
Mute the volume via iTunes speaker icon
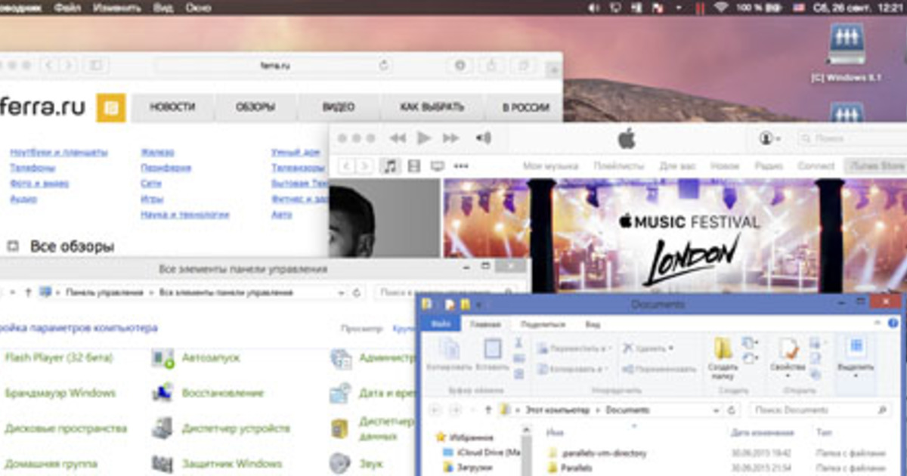484,138
